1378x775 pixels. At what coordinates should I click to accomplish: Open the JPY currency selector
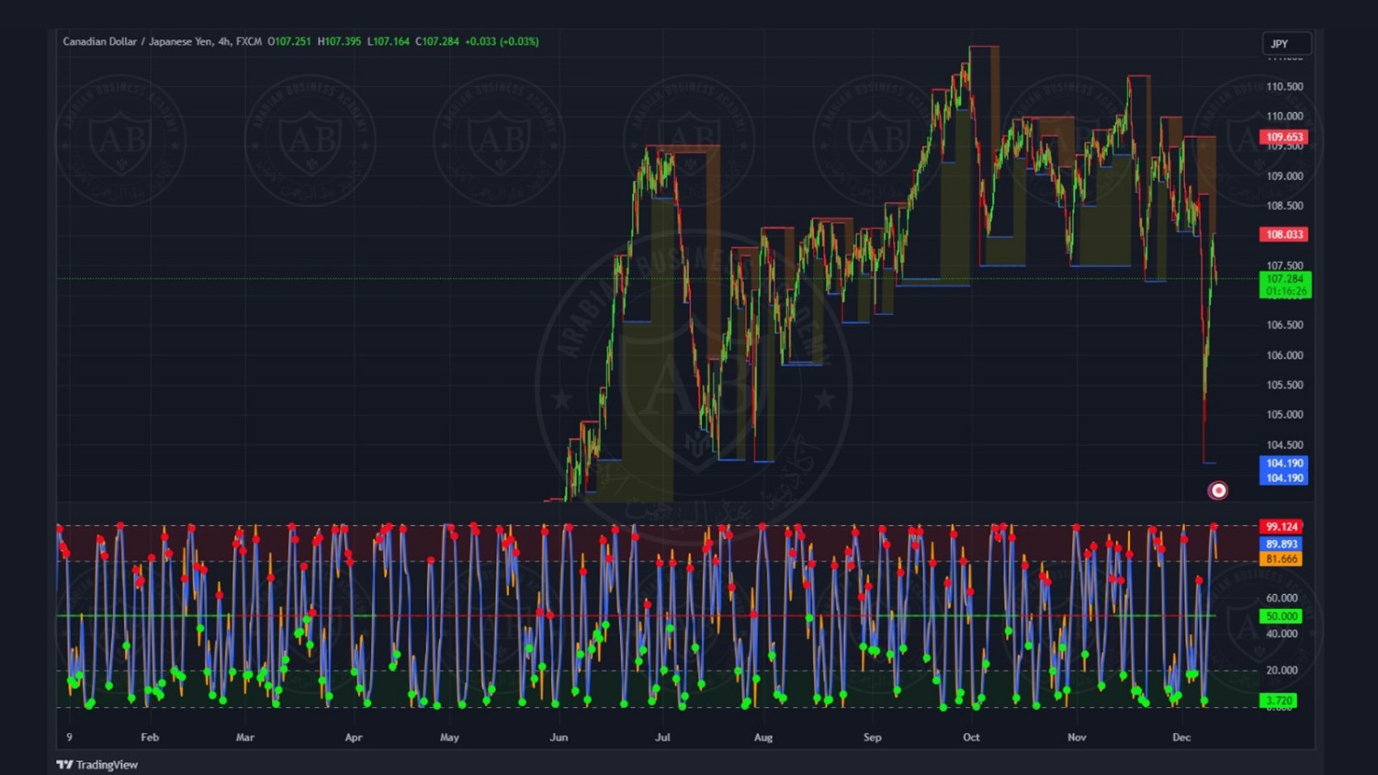[x=1284, y=44]
